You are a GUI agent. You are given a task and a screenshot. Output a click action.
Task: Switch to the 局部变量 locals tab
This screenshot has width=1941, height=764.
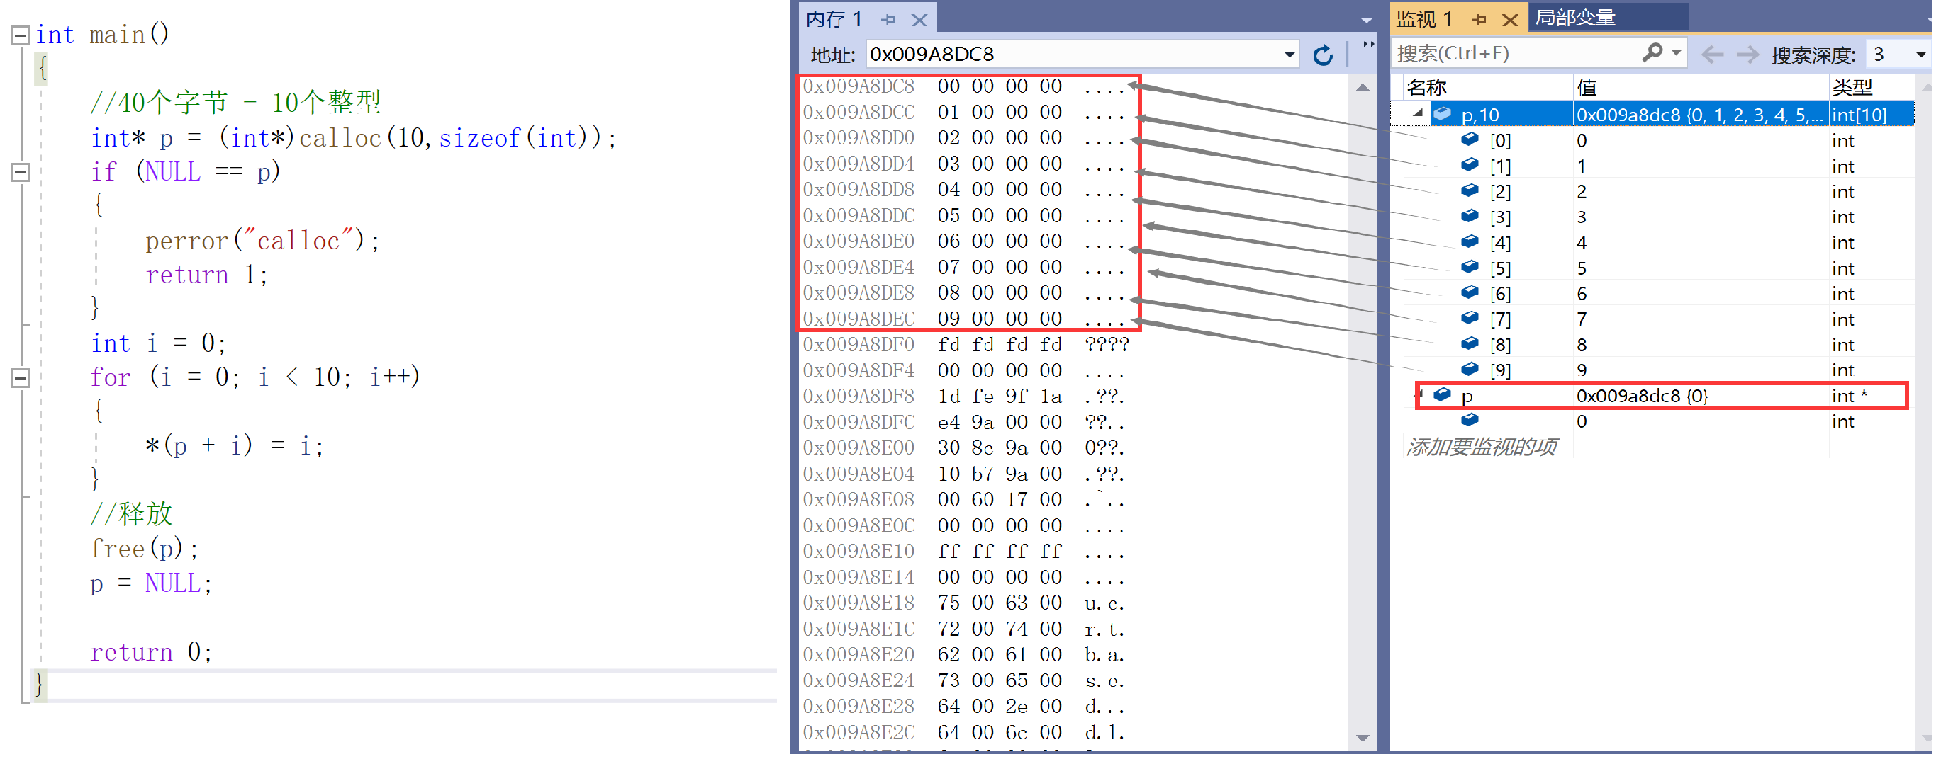[1577, 17]
